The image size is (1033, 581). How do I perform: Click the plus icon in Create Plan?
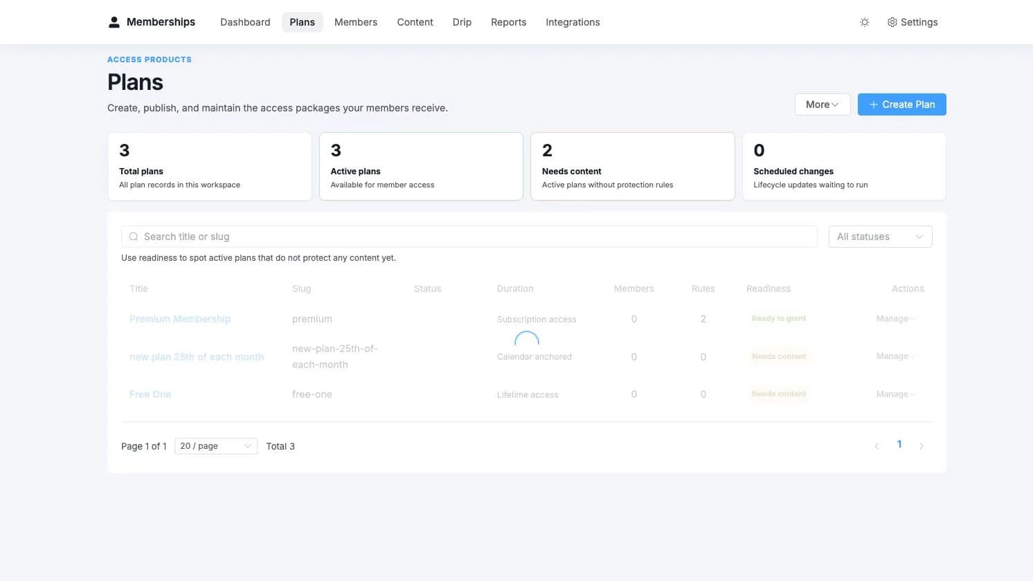(x=874, y=104)
